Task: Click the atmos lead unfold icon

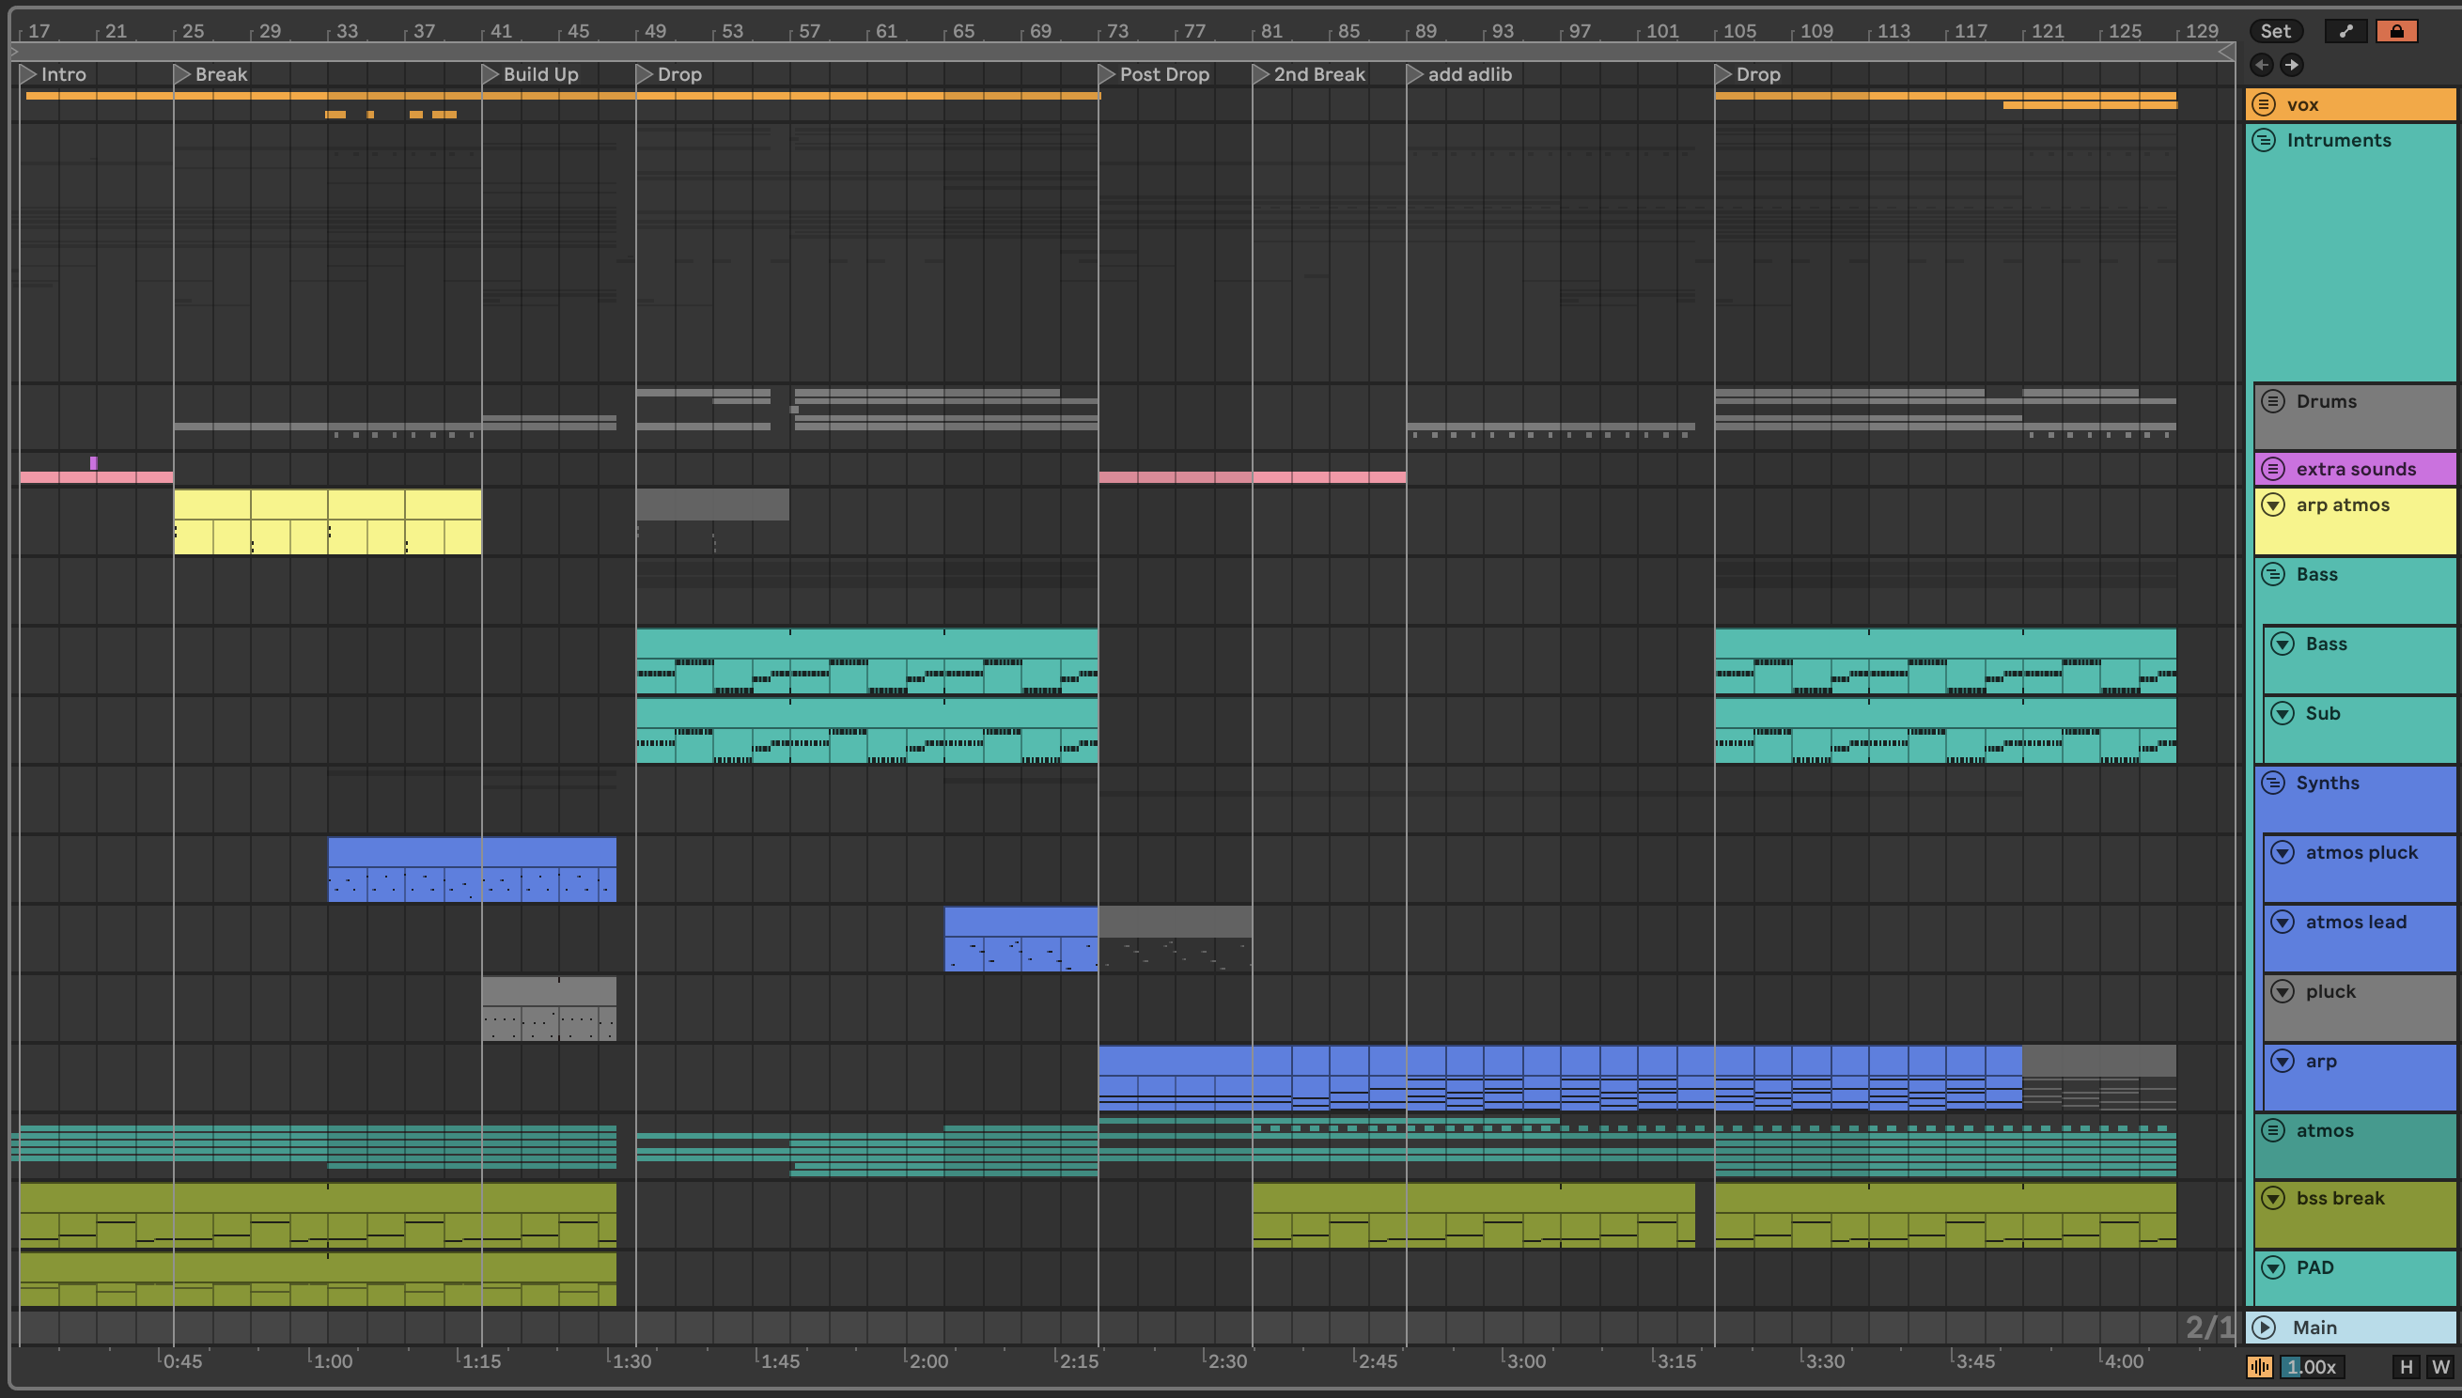Action: point(2282,922)
